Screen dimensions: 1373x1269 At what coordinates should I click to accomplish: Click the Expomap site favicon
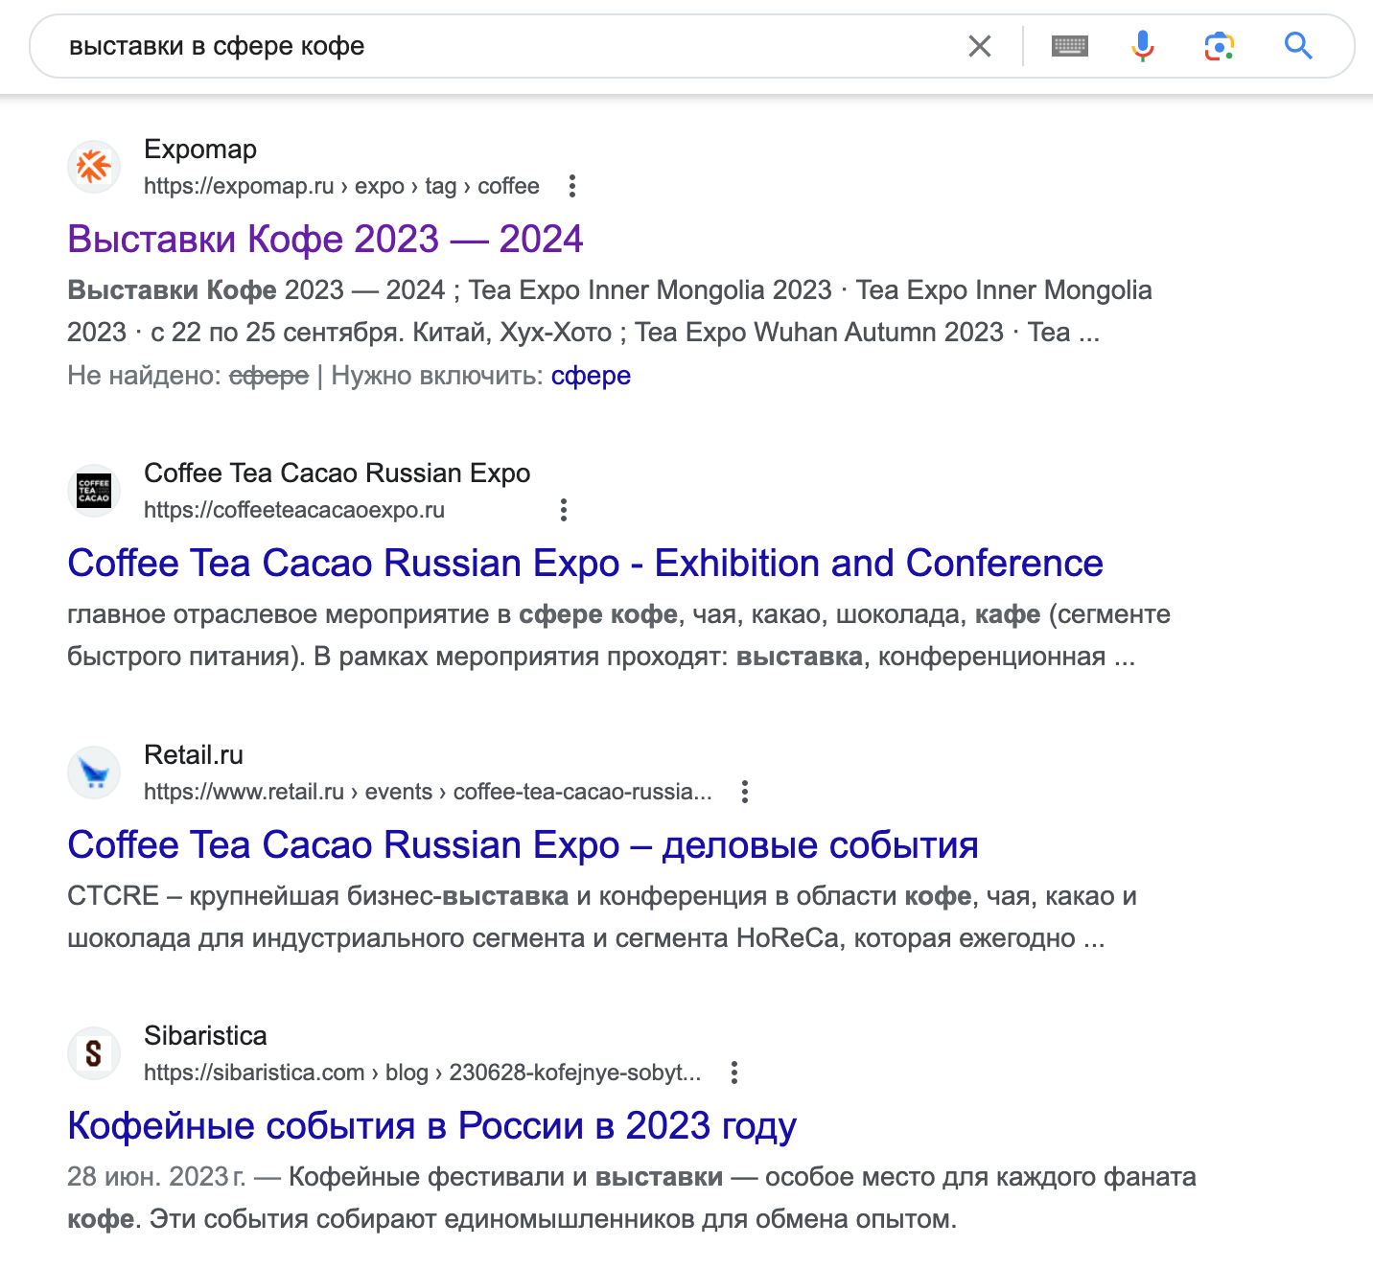tap(94, 167)
